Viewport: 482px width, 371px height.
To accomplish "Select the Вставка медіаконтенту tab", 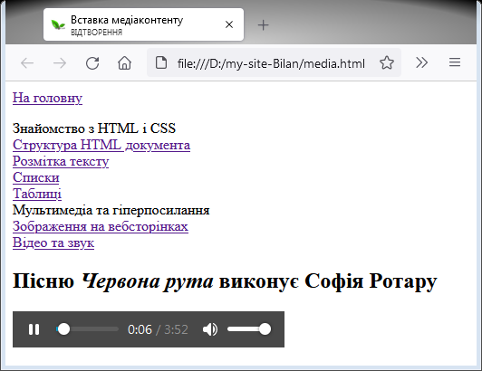I will click(x=143, y=24).
